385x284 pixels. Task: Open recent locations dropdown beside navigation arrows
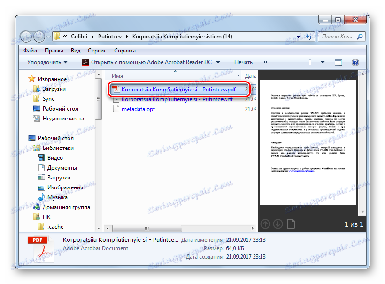pyautogui.click(x=48, y=37)
